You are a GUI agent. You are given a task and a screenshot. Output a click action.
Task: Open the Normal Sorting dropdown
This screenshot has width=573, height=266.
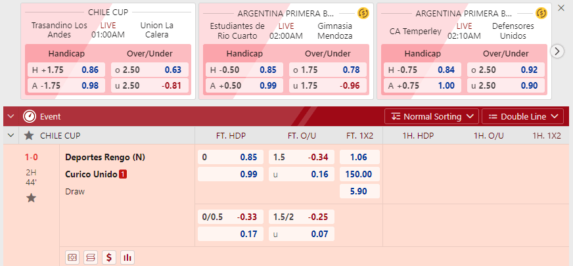[x=432, y=116]
